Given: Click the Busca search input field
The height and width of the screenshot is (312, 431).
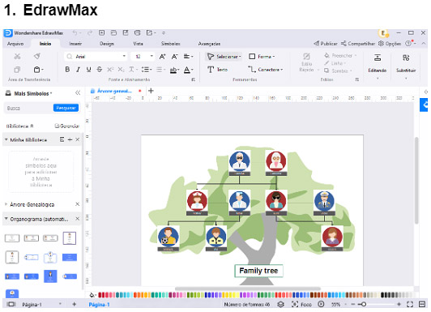Looking at the screenshot, I should (28, 108).
